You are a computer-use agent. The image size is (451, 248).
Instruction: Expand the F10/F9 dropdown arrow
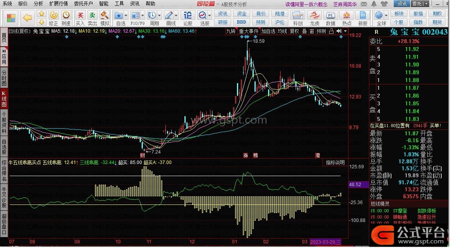(143, 15)
